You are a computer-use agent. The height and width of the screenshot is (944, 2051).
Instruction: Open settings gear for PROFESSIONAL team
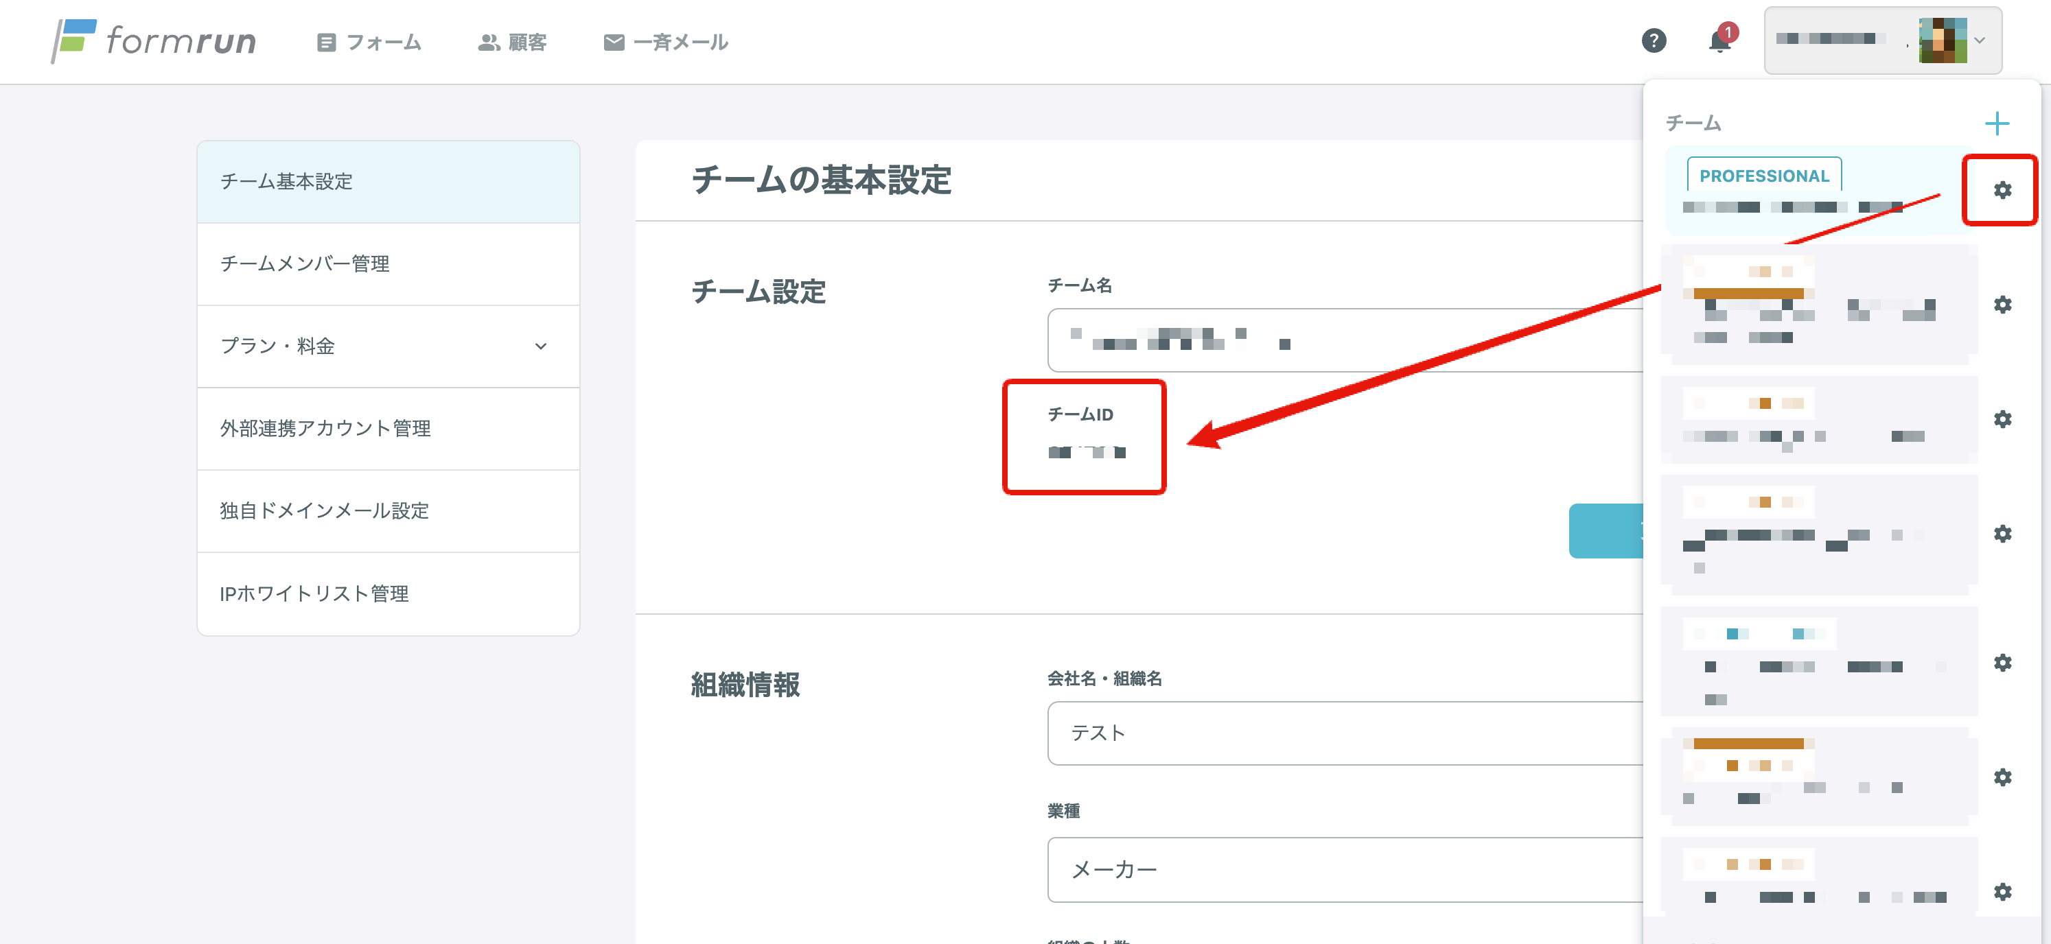pos(2002,190)
